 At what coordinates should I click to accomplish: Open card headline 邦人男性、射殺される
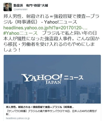tap(40, 107)
